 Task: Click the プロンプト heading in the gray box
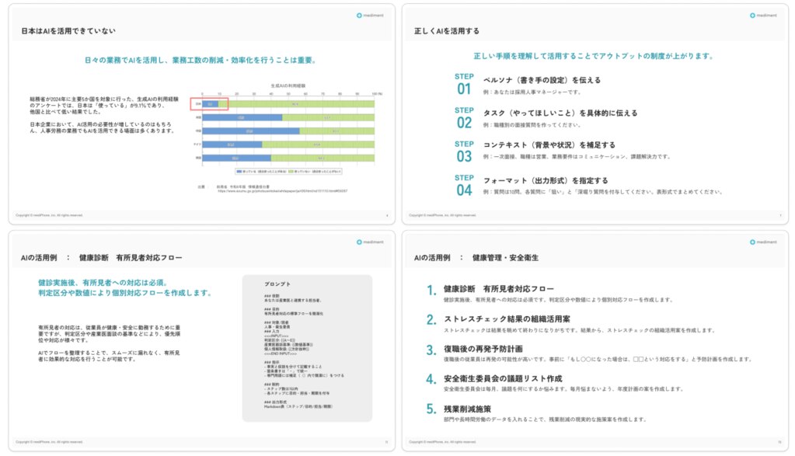tap(277, 284)
